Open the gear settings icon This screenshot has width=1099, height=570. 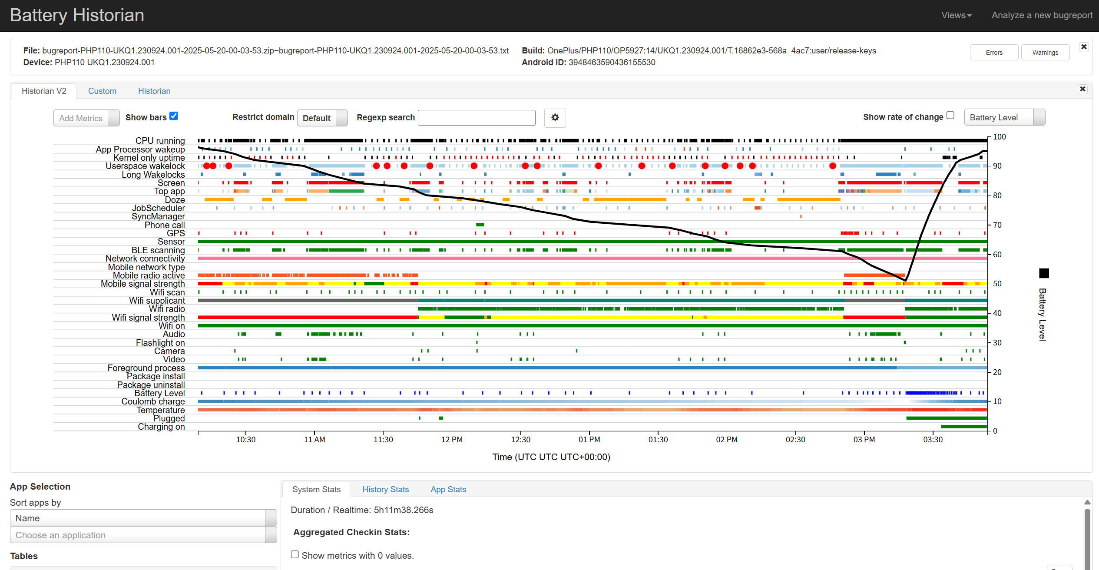coord(555,118)
